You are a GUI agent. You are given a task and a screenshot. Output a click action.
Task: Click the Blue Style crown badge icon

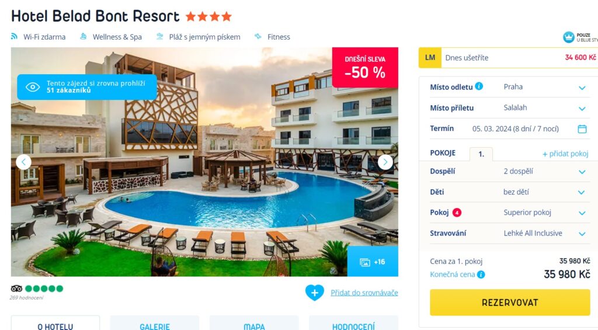click(569, 37)
